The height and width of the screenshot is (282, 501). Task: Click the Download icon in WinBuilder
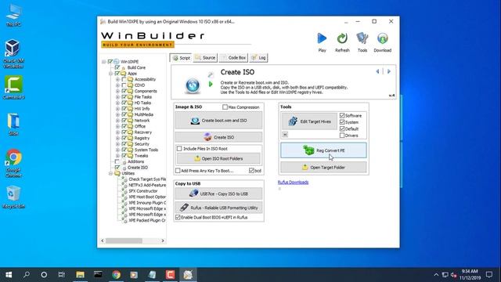383,38
